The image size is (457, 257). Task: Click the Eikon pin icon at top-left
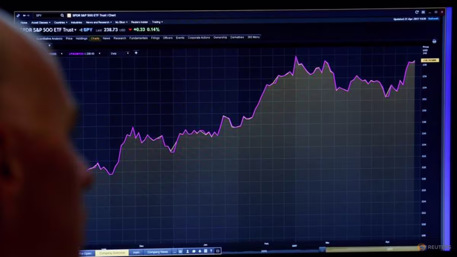18,16
